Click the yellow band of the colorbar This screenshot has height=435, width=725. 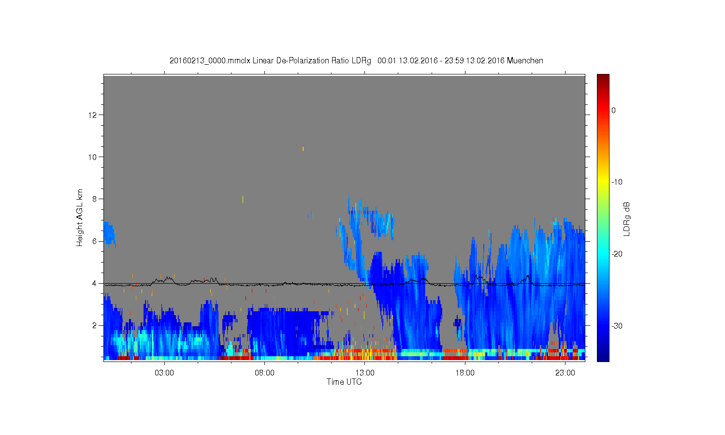coord(603,182)
